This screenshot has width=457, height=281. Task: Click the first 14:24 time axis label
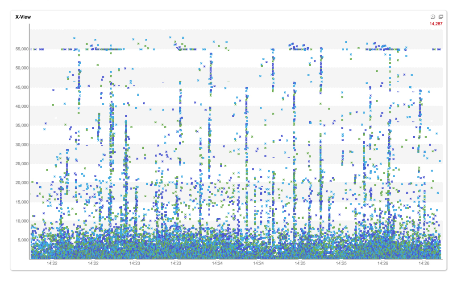click(217, 264)
